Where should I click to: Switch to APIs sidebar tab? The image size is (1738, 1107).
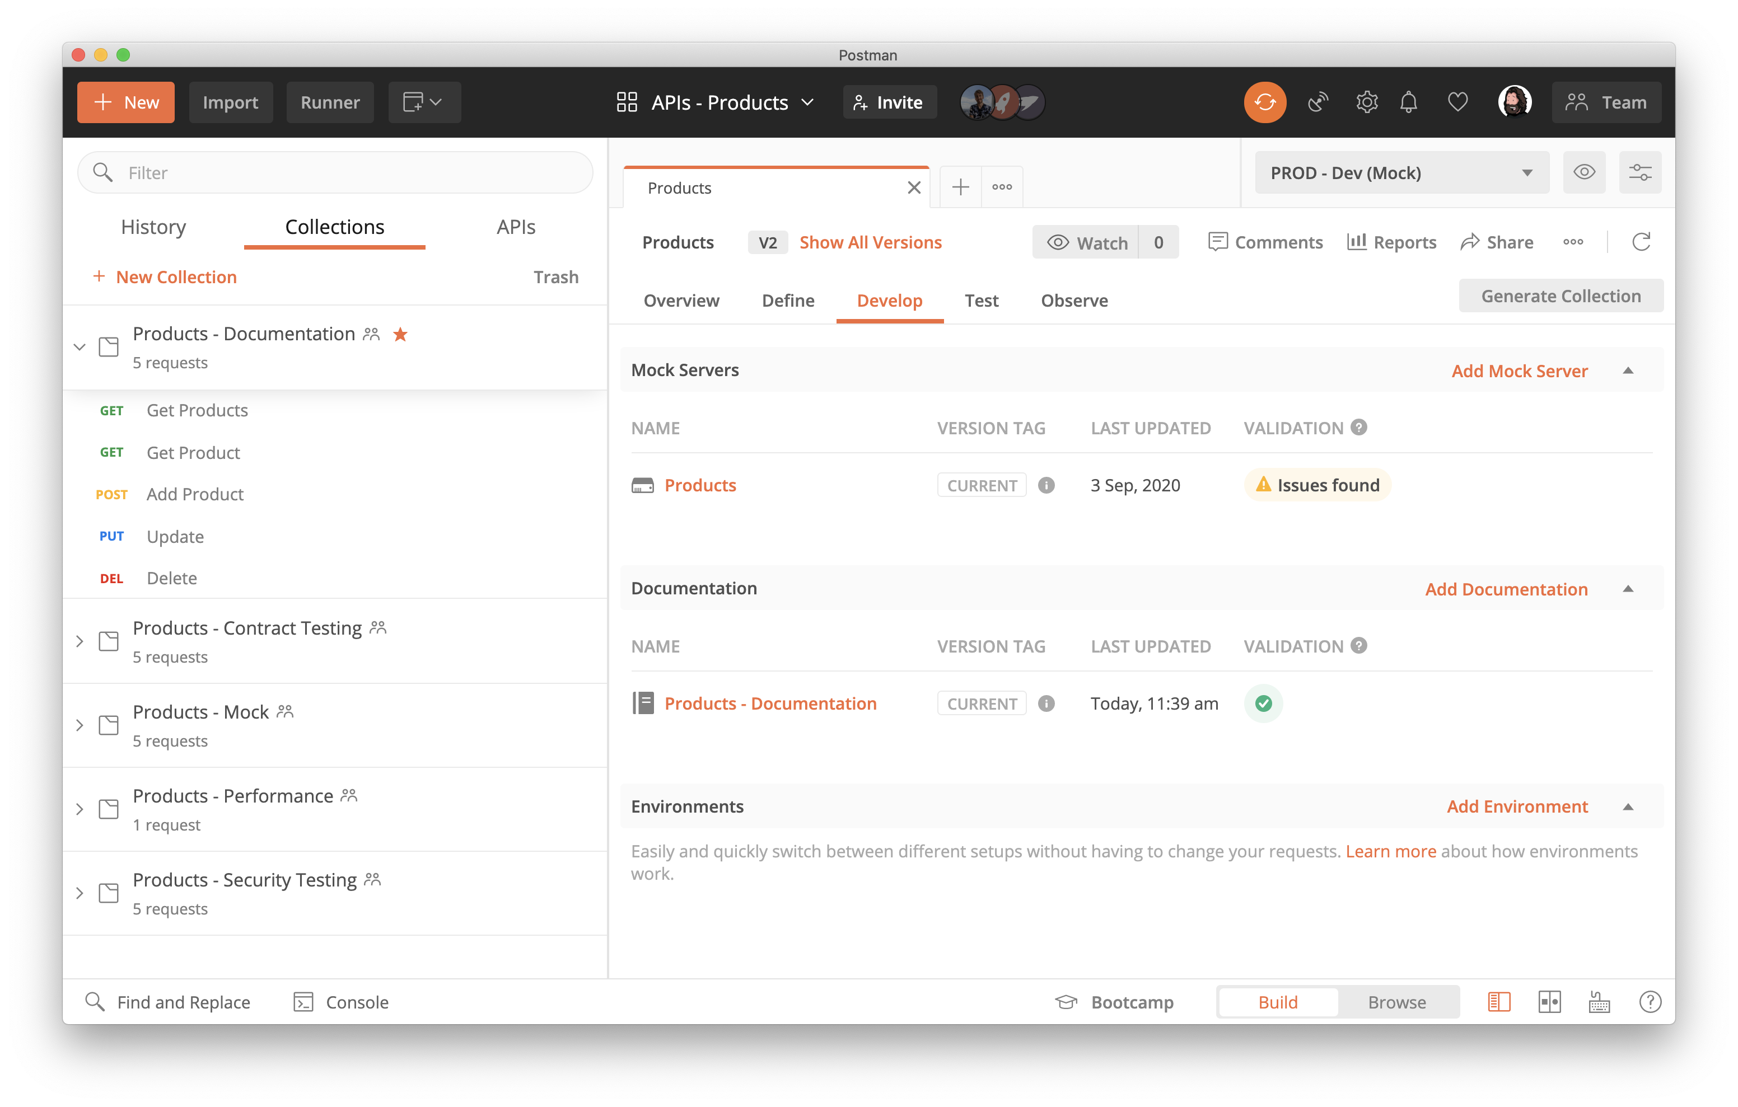coord(515,227)
